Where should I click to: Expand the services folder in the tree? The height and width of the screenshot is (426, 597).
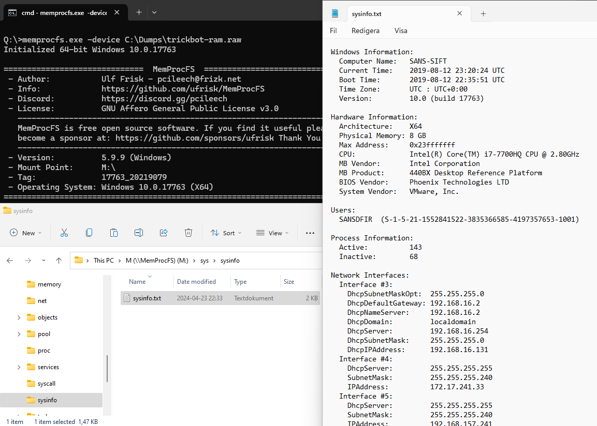[19, 367]
